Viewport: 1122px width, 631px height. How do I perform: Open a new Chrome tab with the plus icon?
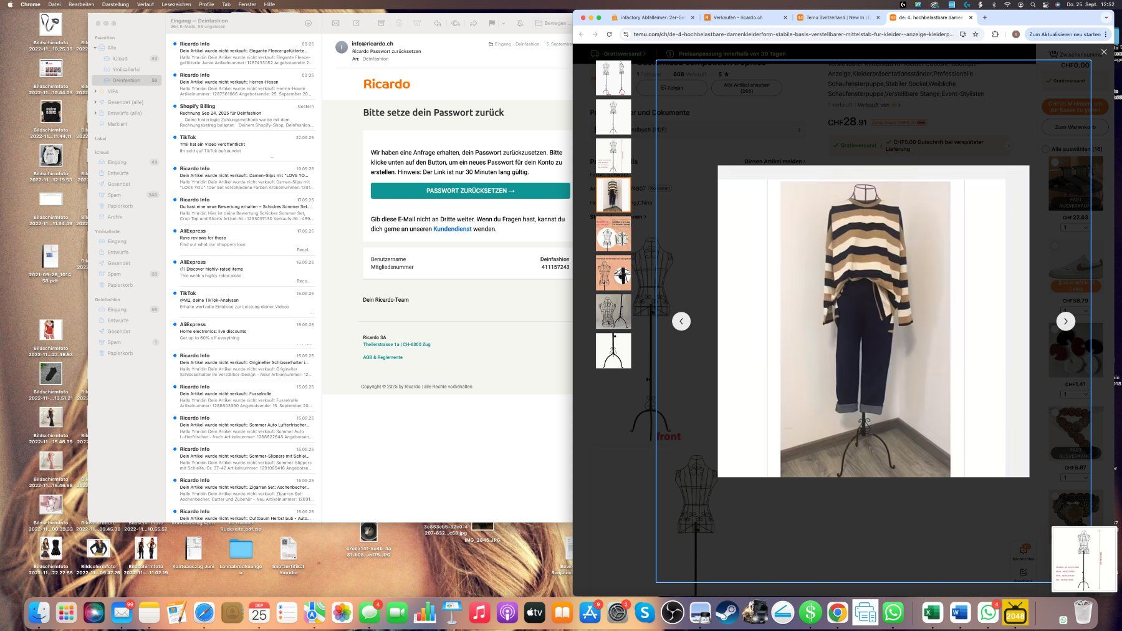click(985, 17)
